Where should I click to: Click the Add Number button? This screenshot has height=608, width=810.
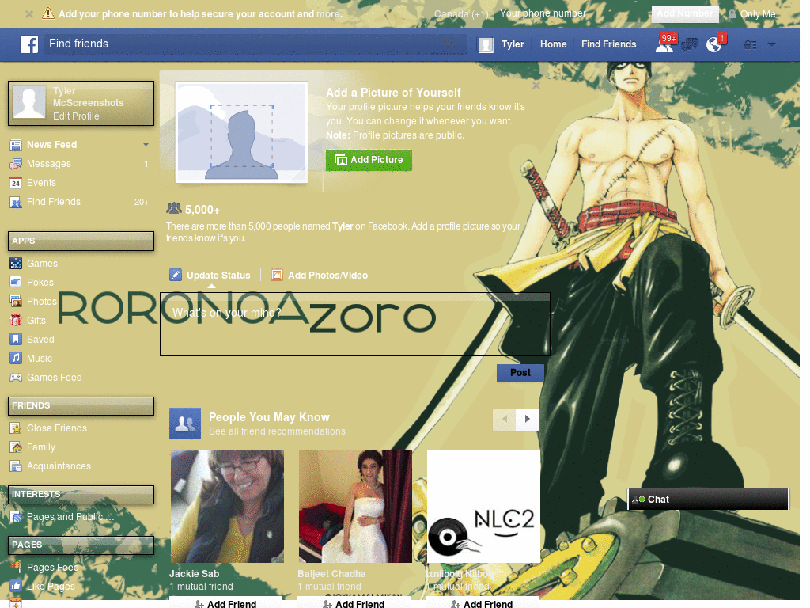pos(685,14)
